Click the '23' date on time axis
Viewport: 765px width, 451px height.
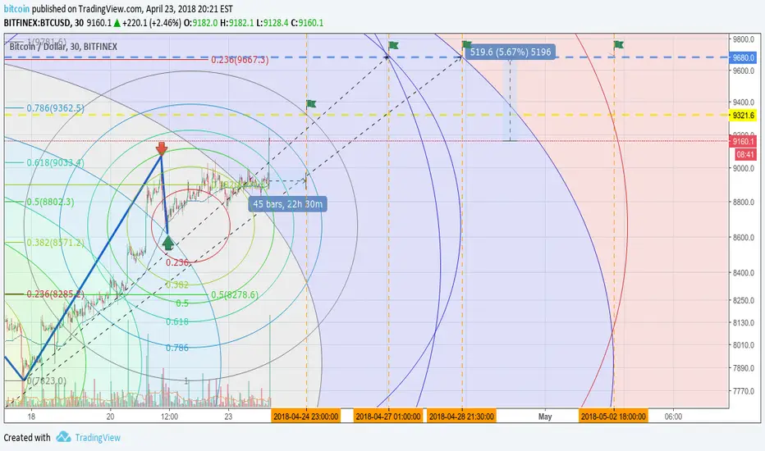tap(228, 417)
